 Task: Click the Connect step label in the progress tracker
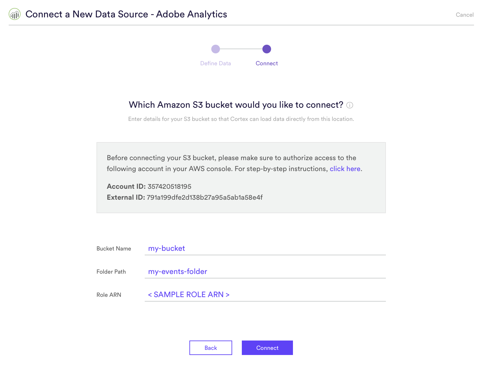pyautogui.click(x=267, y=63)
